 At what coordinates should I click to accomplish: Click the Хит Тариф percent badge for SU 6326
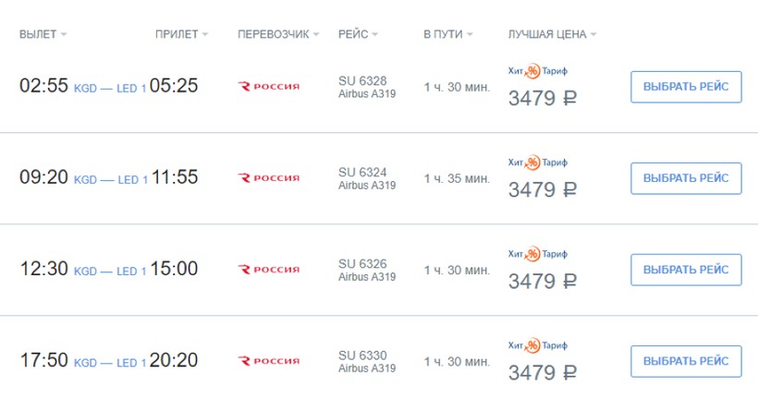(x=532, y=255)
